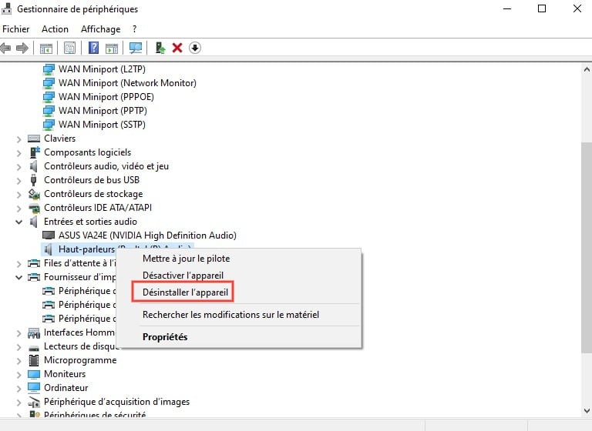Screen dimensions: 592x431
Task: Select WAN Miniport (Network Monitor) entry
Action: tap(127, 83)
